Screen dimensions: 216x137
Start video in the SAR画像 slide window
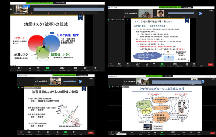tap(29, 133)
